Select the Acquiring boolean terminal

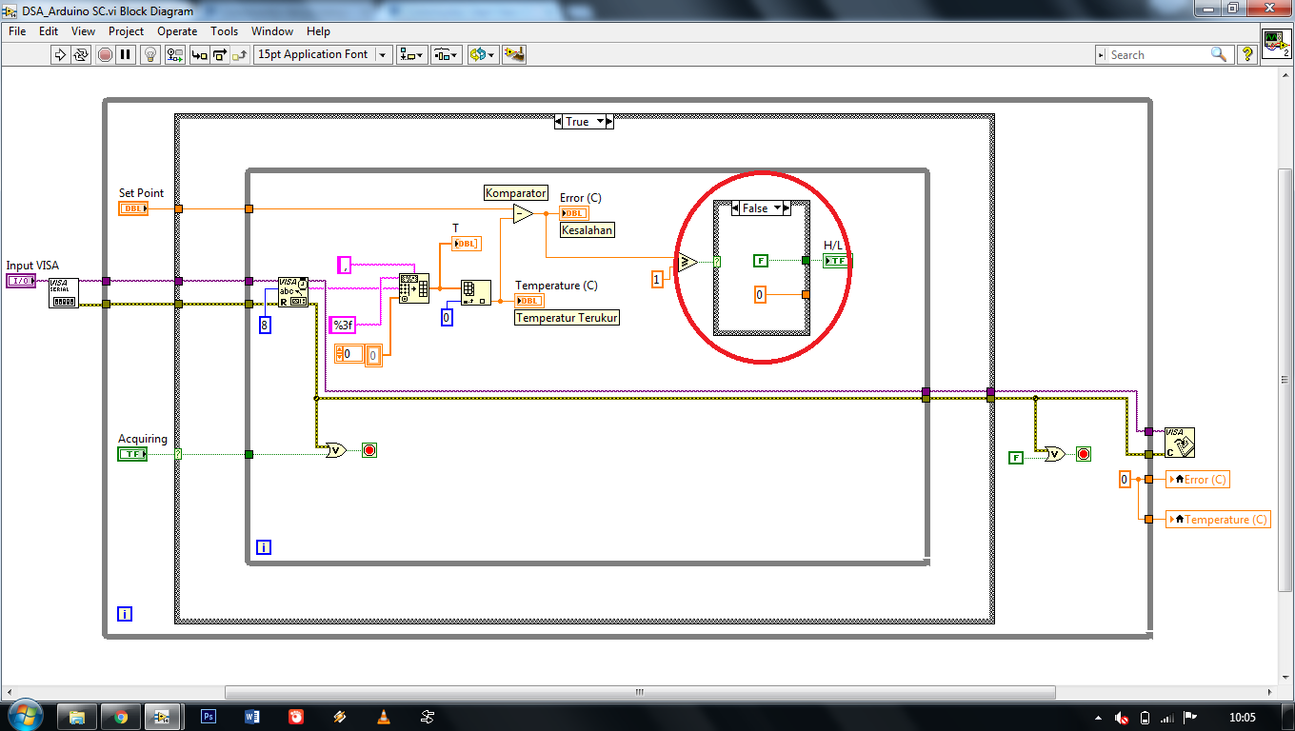132,454
